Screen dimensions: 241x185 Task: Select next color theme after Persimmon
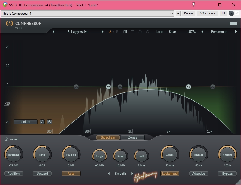point(236,32)
